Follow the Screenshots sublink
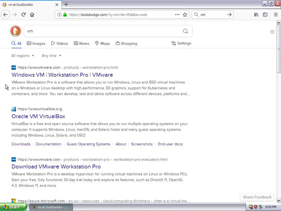The image size is (281, 211). click(142, 144)
